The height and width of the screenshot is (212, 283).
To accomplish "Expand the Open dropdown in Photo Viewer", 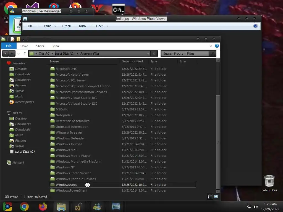I will point(108,26).
